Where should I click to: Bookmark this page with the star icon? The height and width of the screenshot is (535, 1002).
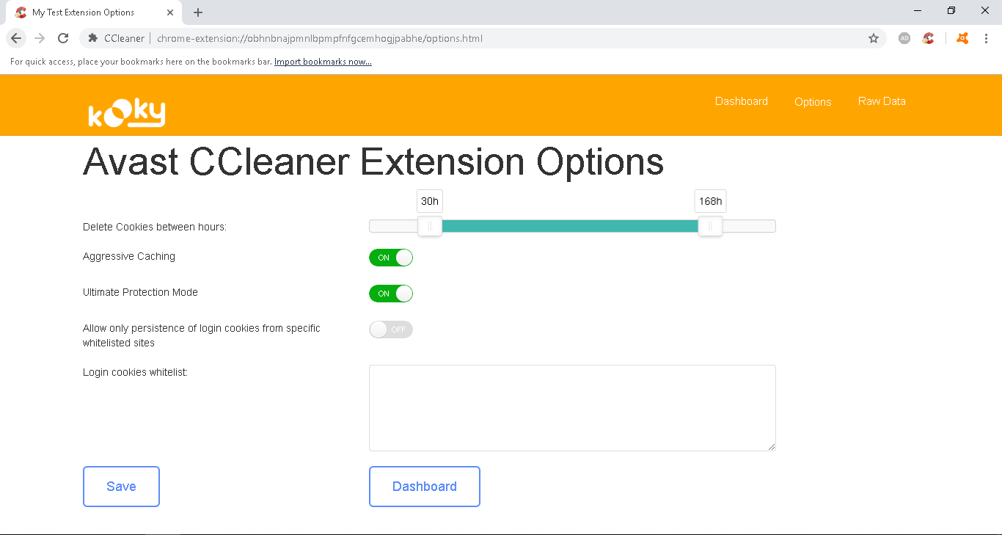(874, 38)
